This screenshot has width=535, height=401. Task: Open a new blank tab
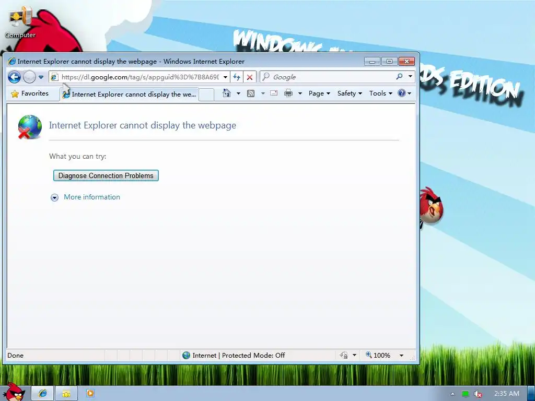[206, 95]
